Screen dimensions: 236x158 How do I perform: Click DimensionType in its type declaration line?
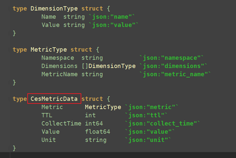coord(54,9)
